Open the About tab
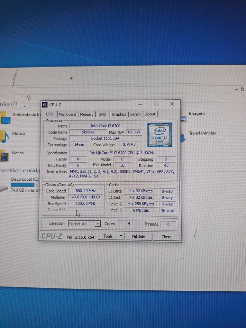 pyautogui.click(x=150, y=114)
